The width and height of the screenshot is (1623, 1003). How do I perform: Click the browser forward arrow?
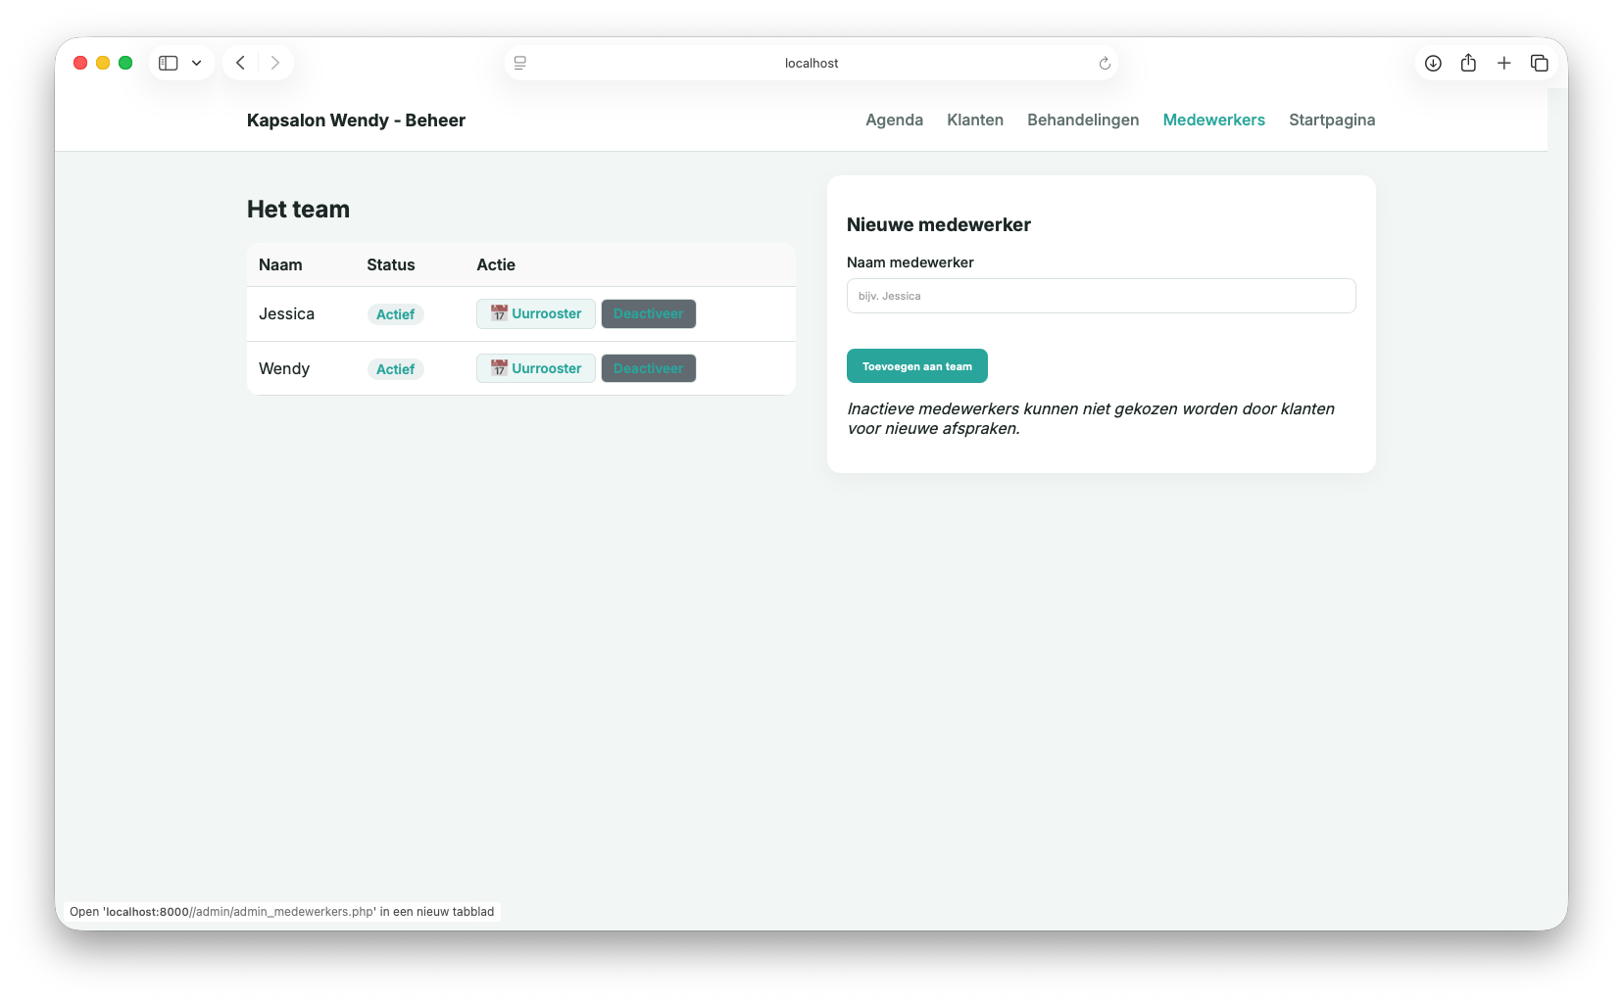tap(275, 63)
